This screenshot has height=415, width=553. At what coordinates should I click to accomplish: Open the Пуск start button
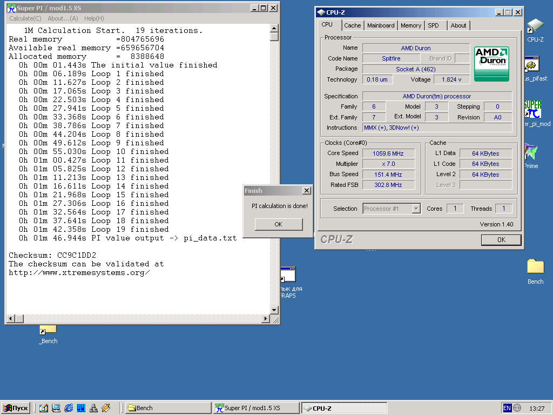point(15,408)
